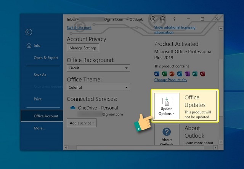Click the About Outlook button
This screenshot has width=244, height=169.
[167, 135]
